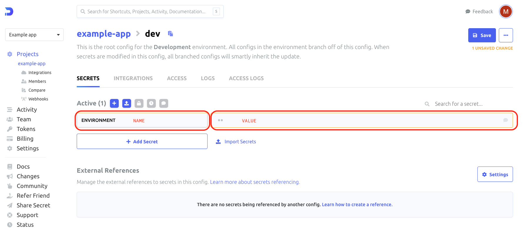
Task: Open the Projects sidebar item
Action: click(28, 54)
